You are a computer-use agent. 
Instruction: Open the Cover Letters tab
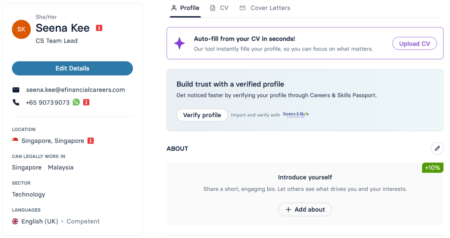pos(265,8)
